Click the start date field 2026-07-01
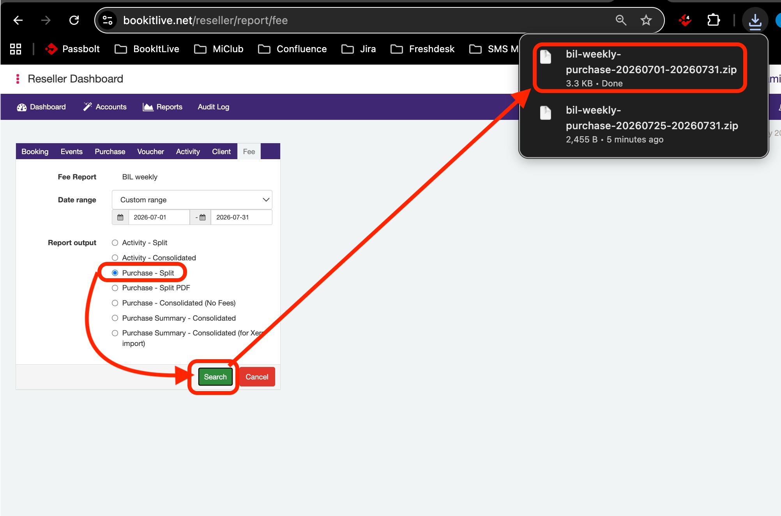Screen dimensions: 781x516 pos(159,217)
